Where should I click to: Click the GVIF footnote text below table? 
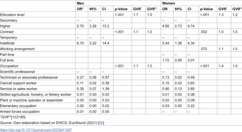coord(13,117)
